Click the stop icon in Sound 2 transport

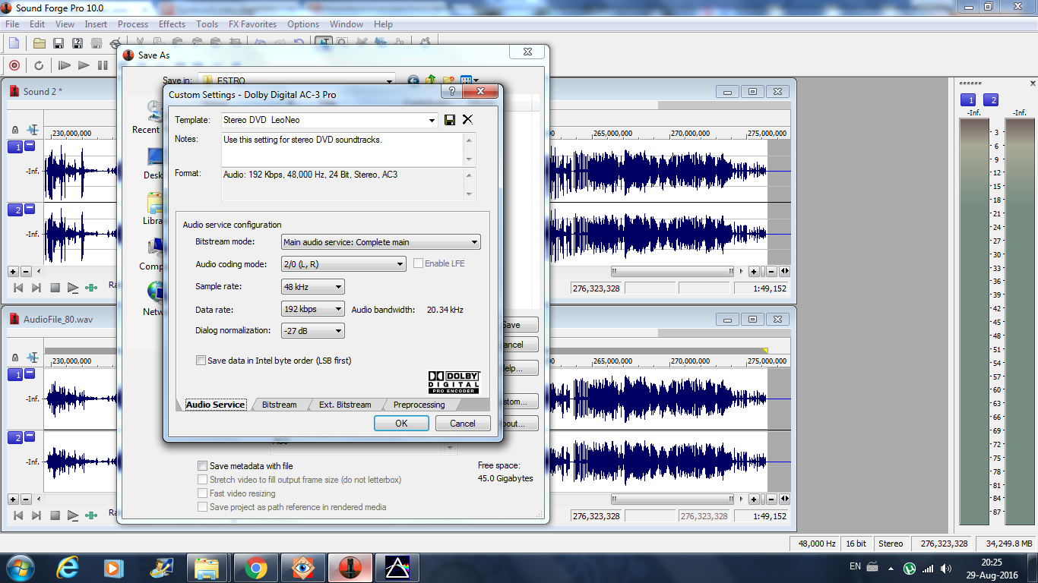(55, 288)
